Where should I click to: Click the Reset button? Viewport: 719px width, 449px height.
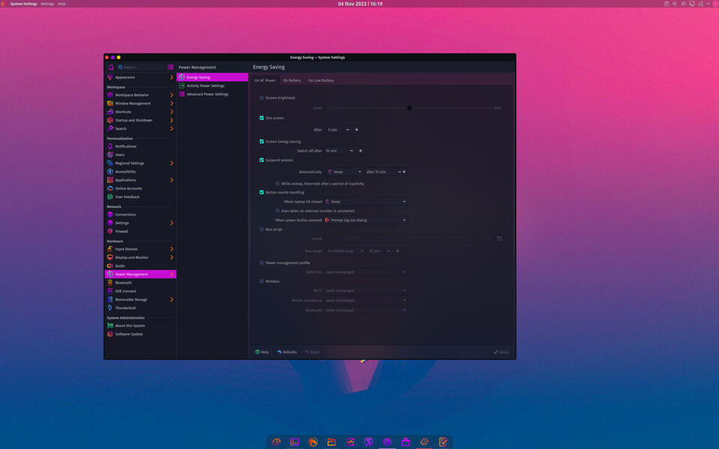coord(312,352)
